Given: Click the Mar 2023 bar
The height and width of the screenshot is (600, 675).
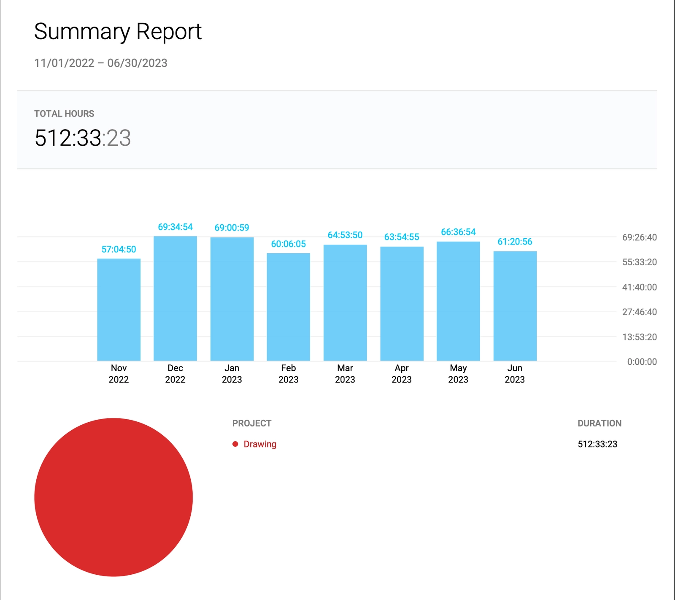Looking at the screenshot, I should click(345, 303).
